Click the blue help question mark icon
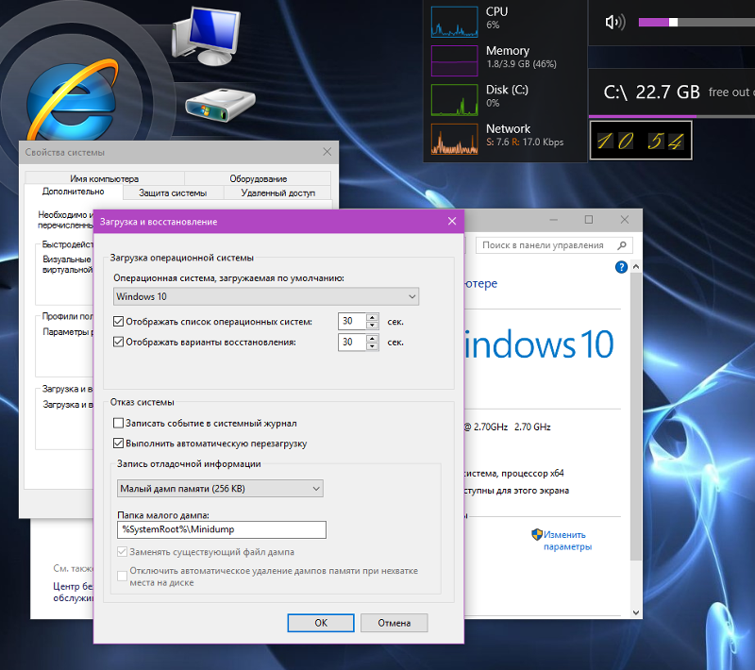Viewport: 755px width, 670px height. (621, 267)
